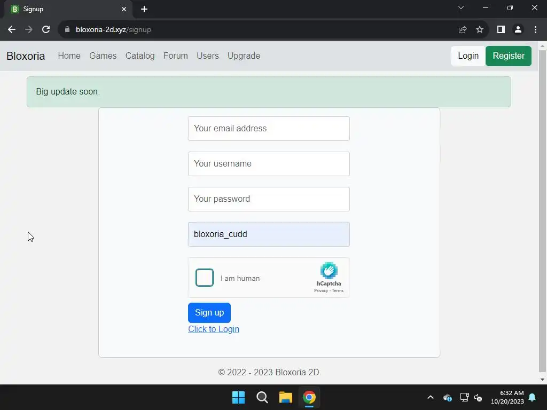Click the Big update soon banner text
The image size is (547, 410).
[x=68, y=92]
